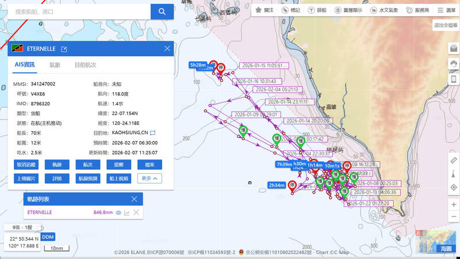Image resolution: width=460 pixels, height=259 pixels.
Task: Click the mobile phone app icon
Action: click(453, 79)
